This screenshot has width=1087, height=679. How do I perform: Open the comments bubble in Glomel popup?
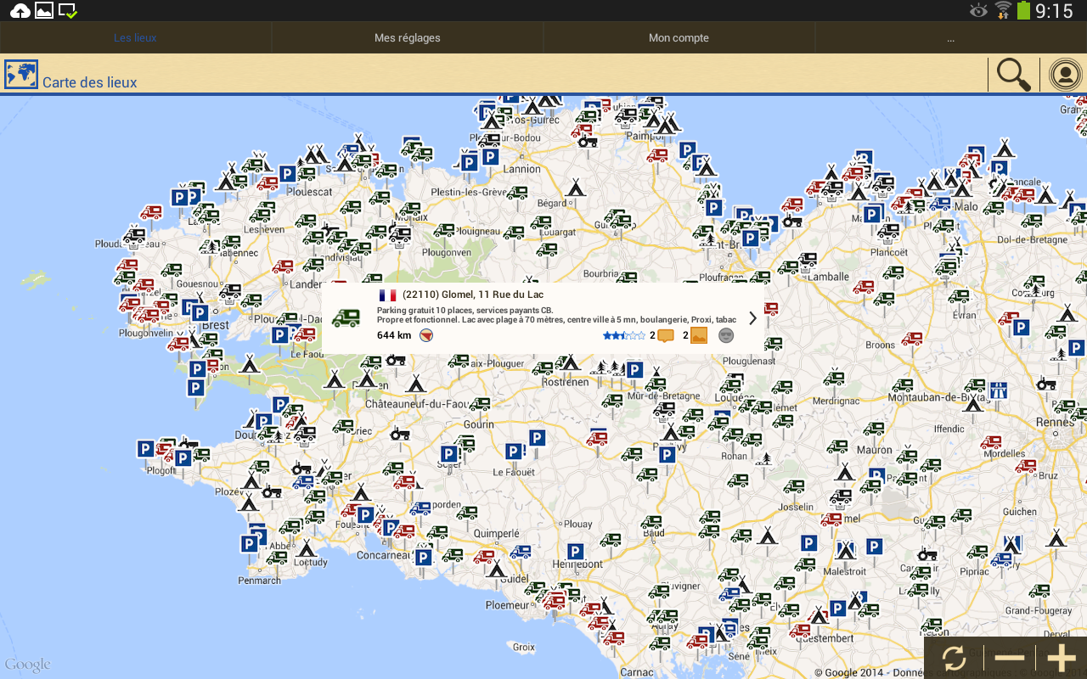[666, 335]
